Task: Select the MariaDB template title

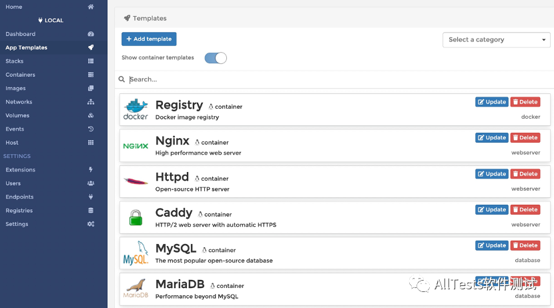Action: point(180,284)
